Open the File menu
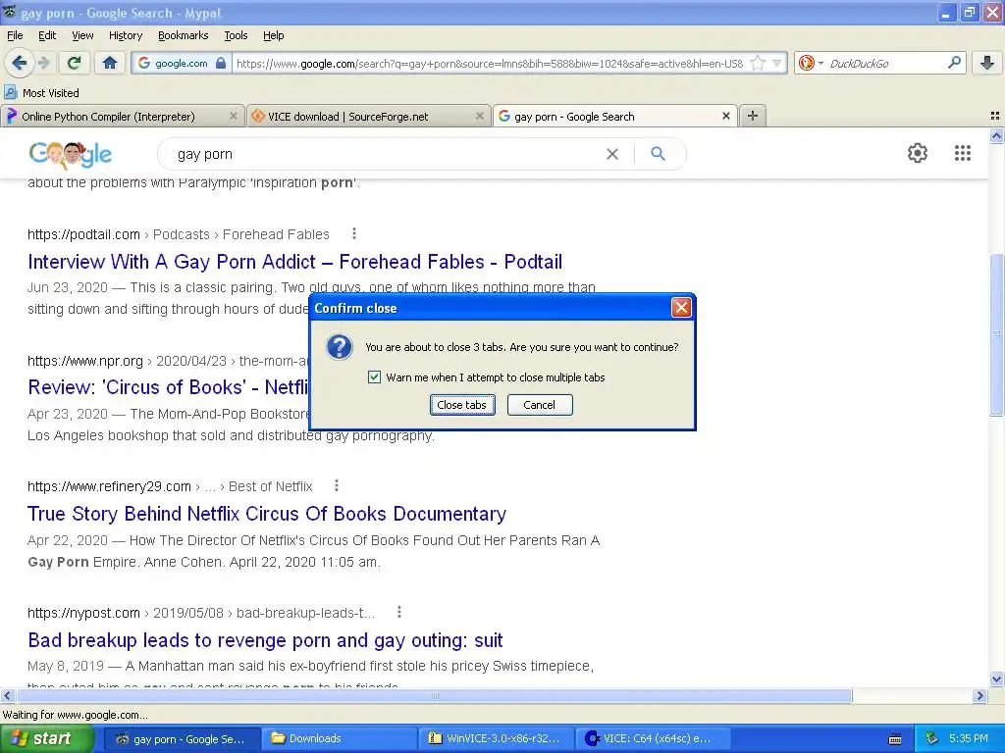1005x753 pixels. [15, 35]
